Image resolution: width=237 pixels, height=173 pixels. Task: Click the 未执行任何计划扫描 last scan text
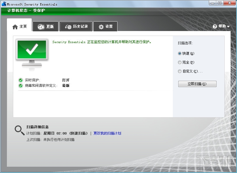tap(59, 140)
